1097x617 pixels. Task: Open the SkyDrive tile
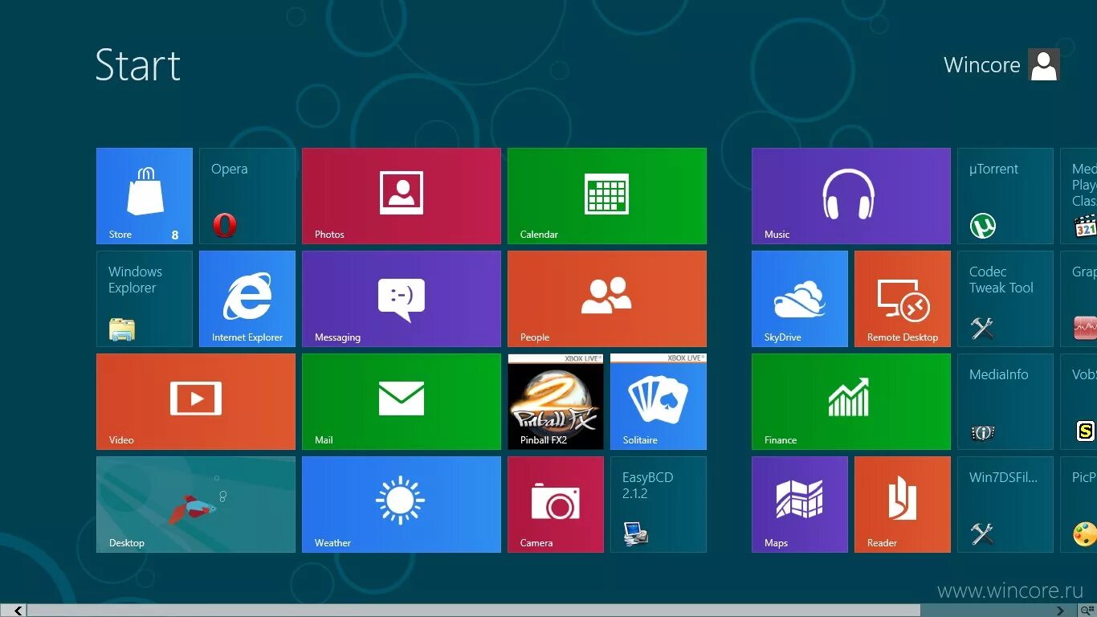coord(800,299)
